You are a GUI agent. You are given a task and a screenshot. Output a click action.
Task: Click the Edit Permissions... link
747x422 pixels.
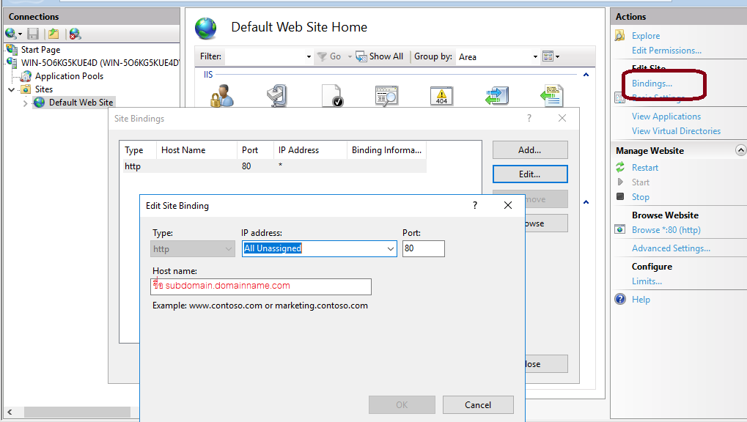tap(666, 51)
